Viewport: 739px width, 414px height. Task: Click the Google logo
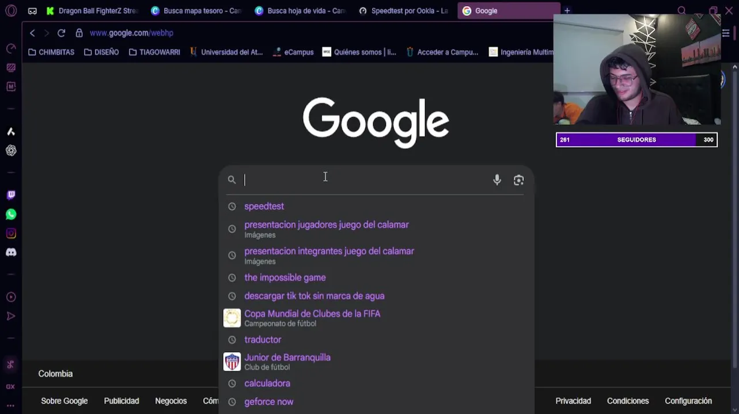click(376, 122)
